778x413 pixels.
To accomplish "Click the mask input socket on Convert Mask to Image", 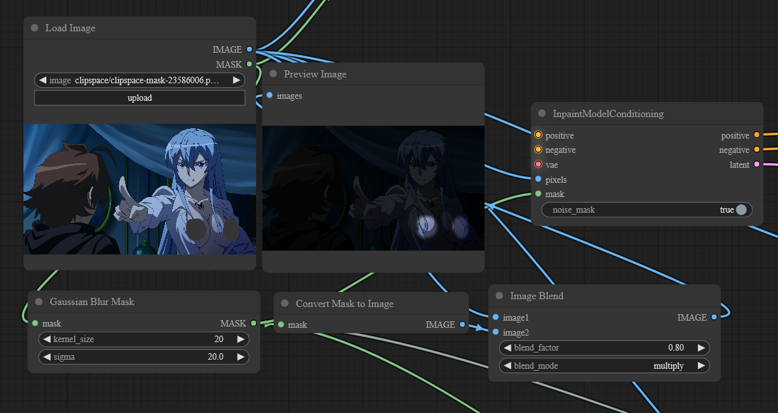I will click(281, 325).
